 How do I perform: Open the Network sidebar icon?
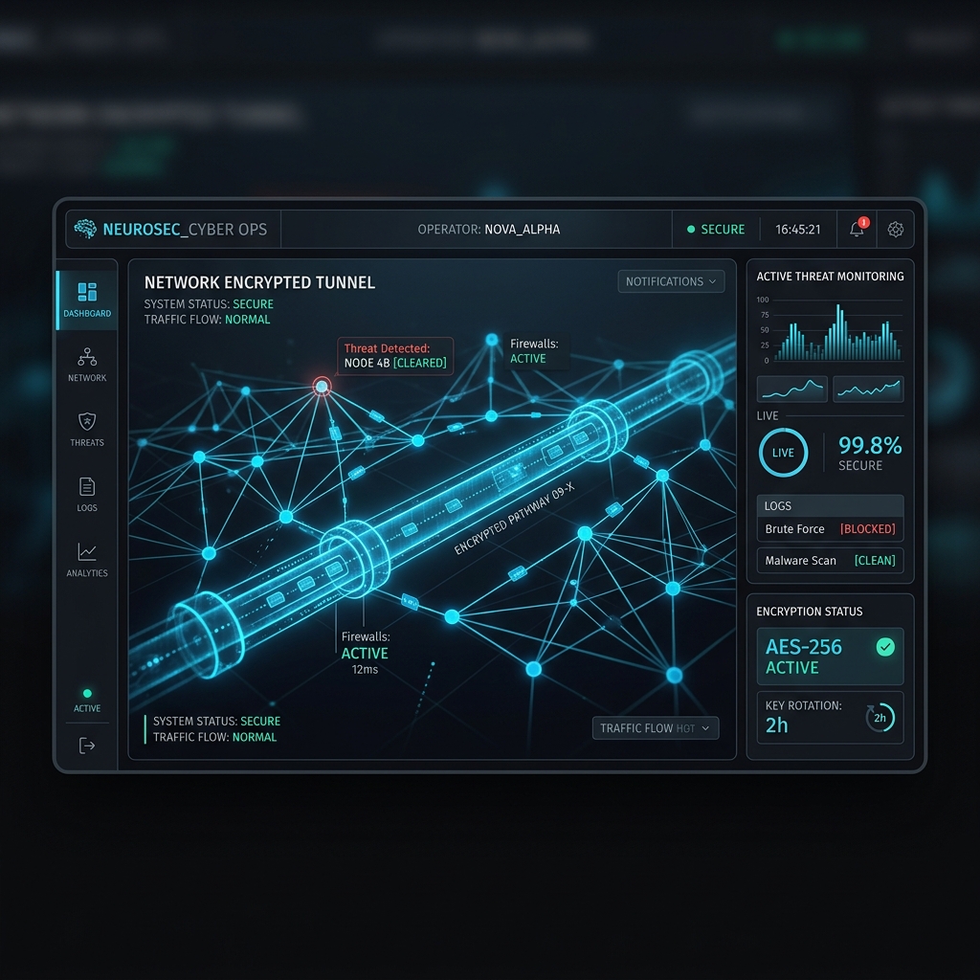pos(87,357)
